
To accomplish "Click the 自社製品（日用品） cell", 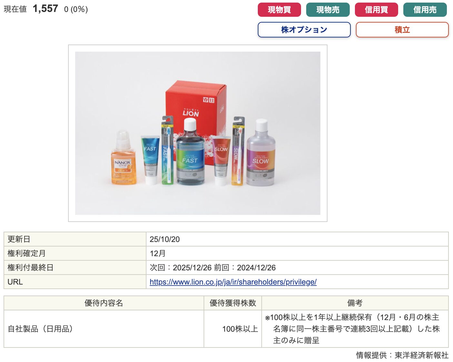I will [104, 329].
